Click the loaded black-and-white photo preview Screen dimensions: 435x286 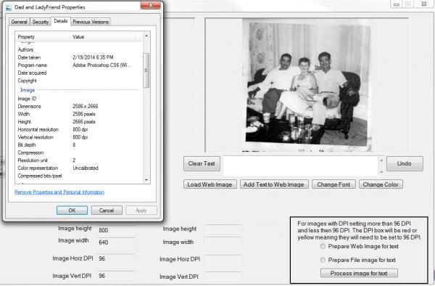pos(307,85)
